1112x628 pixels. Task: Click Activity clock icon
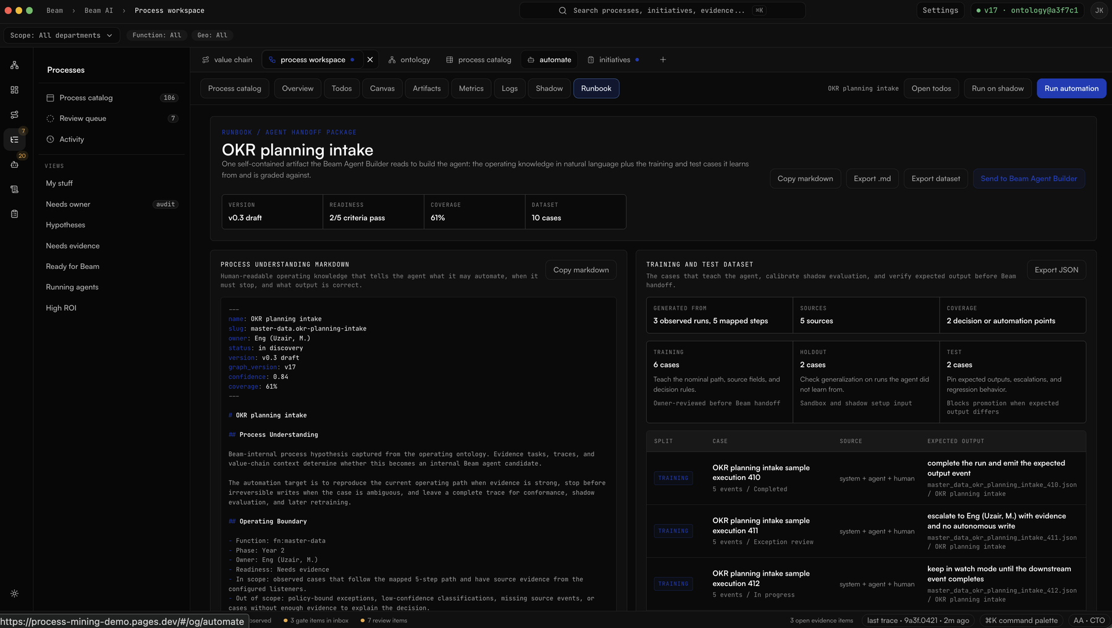tap(50, 139)
